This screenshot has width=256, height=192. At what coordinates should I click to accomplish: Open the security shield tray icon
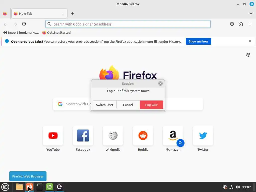point(225,187)
